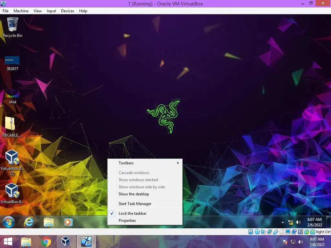Open the File menu
Image resolution: width=331 pixels, height=248 pixels.
click(x=5, y=11)
